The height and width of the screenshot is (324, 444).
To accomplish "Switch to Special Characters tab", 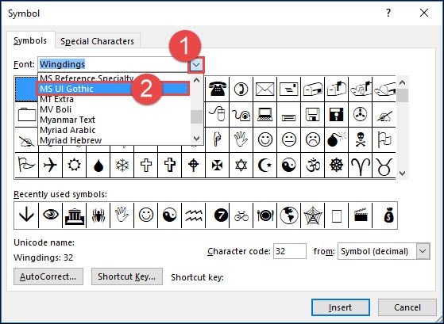I will [97, 41].
